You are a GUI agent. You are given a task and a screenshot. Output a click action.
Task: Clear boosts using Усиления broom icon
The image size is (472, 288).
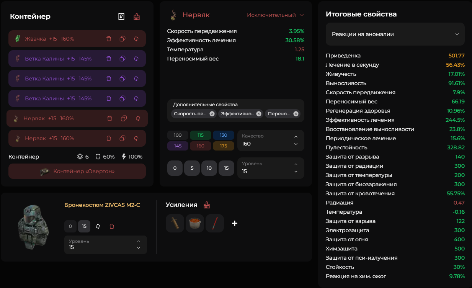click(x=207, y=205)
